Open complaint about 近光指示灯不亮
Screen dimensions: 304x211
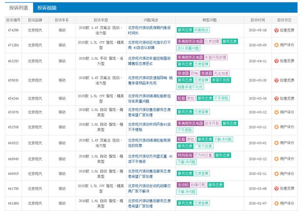coord(149,45)
